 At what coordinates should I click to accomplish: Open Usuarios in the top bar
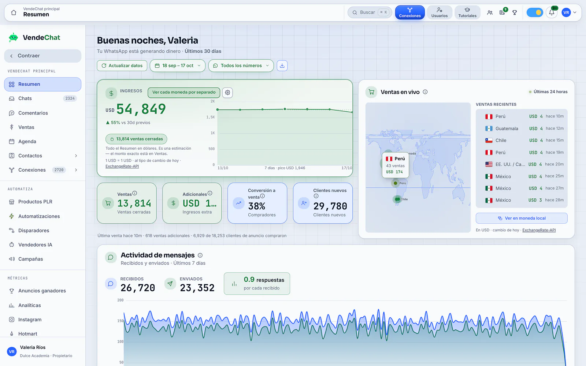coord(439,12)
